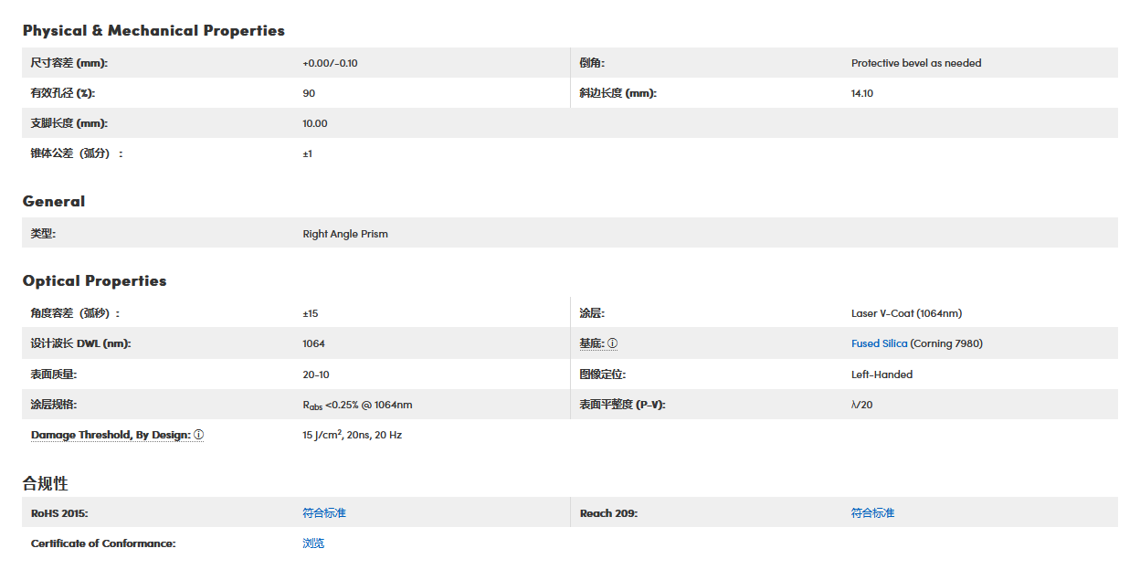Click the 基底 row label
Image resolution: width=1140 pixels, height=580 pixels.
[x=591, y=343]
